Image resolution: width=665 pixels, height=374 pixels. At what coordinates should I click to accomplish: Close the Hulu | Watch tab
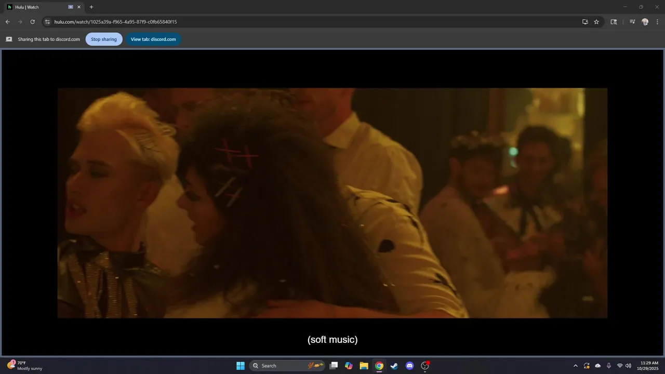click(x=79, y=7)
